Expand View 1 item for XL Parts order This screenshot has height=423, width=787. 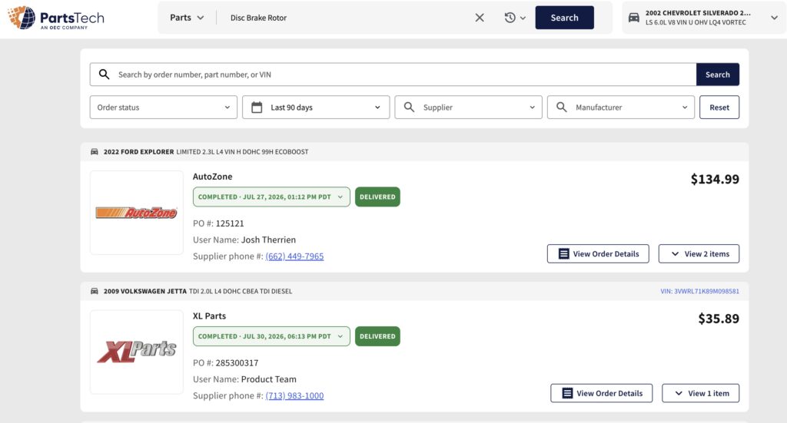(701, 393)
